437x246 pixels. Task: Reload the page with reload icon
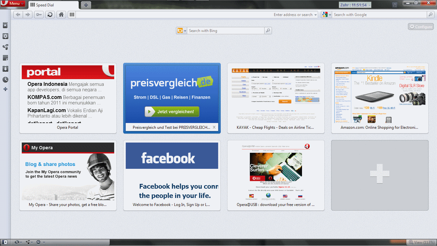pos(50,15)
